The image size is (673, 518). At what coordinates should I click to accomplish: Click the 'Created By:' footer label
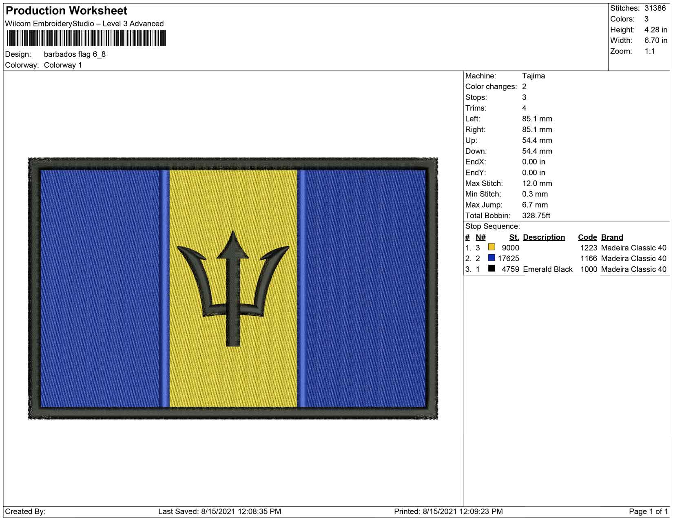(x=25, y=511)
